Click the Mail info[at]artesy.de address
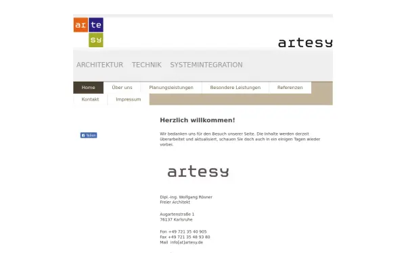Viewport: 406px width, 253px height. [181, 242]
